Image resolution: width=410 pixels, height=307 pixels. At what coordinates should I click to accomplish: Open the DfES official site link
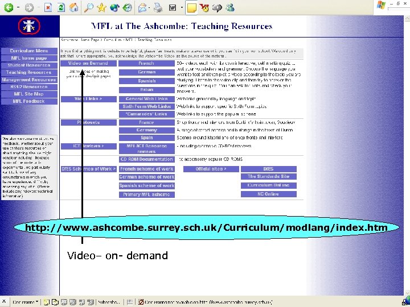[269, 169]
